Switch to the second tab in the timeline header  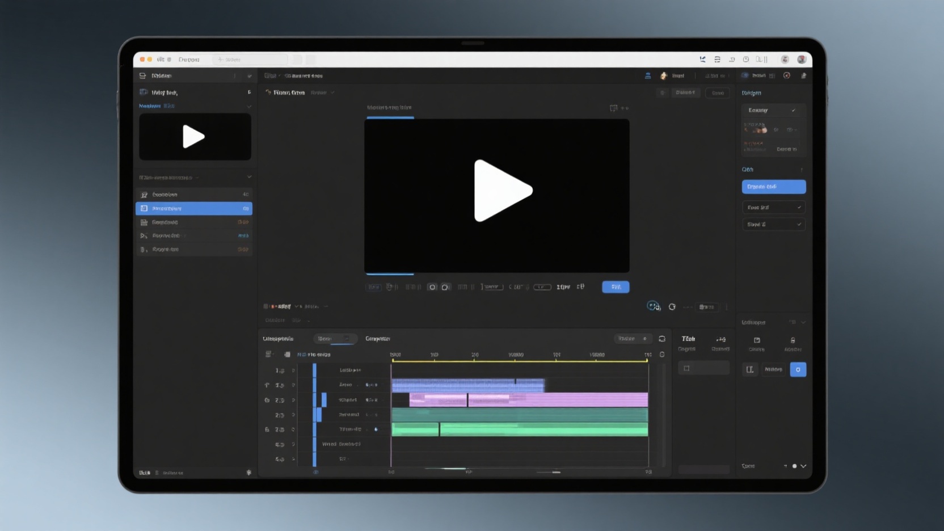tap(377, 339)
